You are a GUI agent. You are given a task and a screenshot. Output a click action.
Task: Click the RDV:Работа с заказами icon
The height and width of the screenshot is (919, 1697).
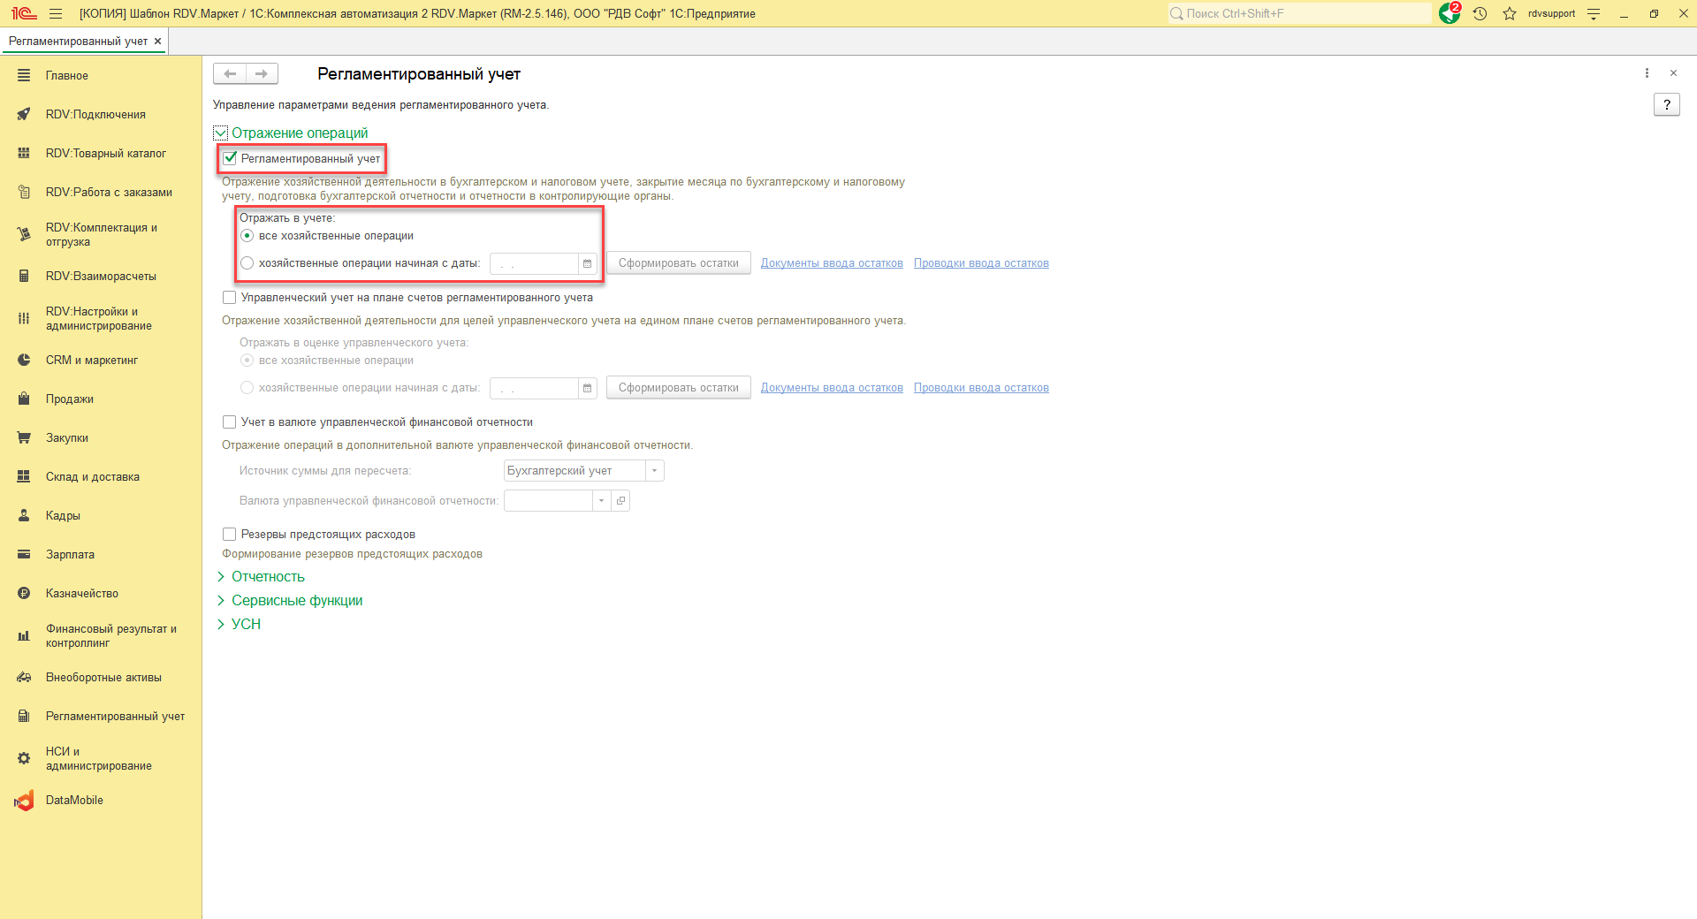click(x=24, y=193)
